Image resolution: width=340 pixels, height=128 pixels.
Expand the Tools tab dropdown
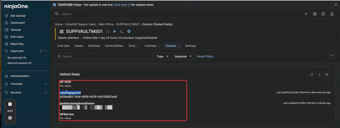coord(134,46)
